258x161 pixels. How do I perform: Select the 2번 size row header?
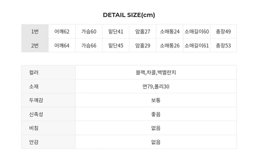[x=35, y=45]
